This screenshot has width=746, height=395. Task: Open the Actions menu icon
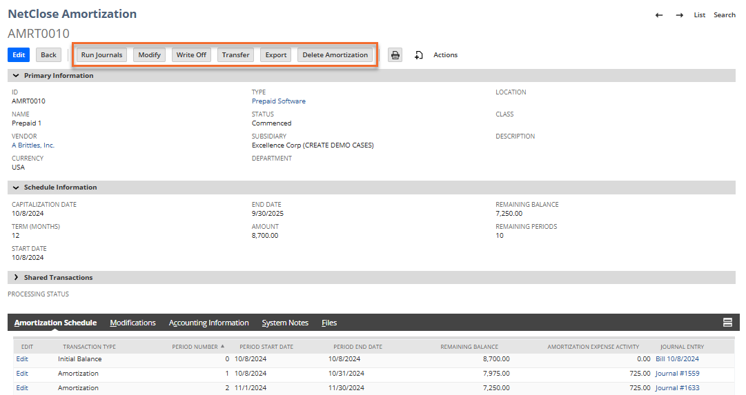[x=419, y=55]
